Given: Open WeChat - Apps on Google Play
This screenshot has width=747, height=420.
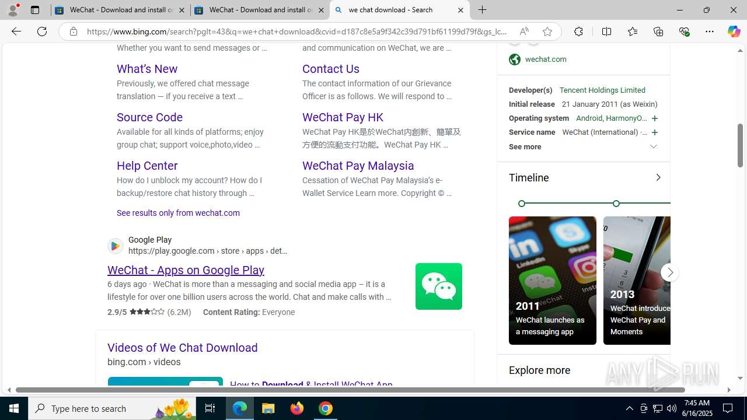Looking at the screenshot, I should [x=186, y=270].
